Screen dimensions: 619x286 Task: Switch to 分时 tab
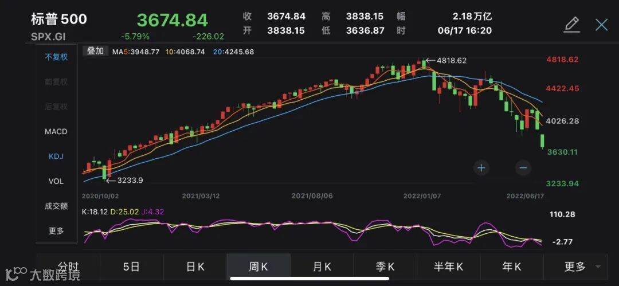tap(68, 267)
